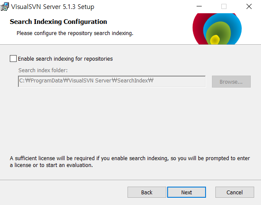The height and width of the screenshot is (205, 261).
Task: Click the 'Search Indexing Configuration' heading
Action: pos(58,22)
